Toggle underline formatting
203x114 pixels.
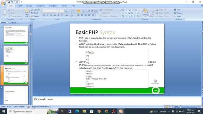tap(51, 15)
